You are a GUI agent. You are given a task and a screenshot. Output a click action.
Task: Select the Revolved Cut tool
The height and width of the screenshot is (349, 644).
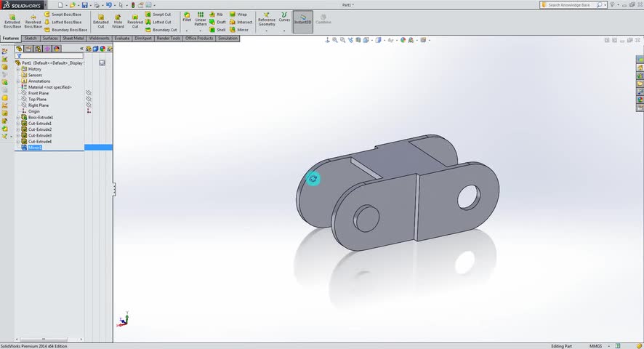(x=134, y=21)
